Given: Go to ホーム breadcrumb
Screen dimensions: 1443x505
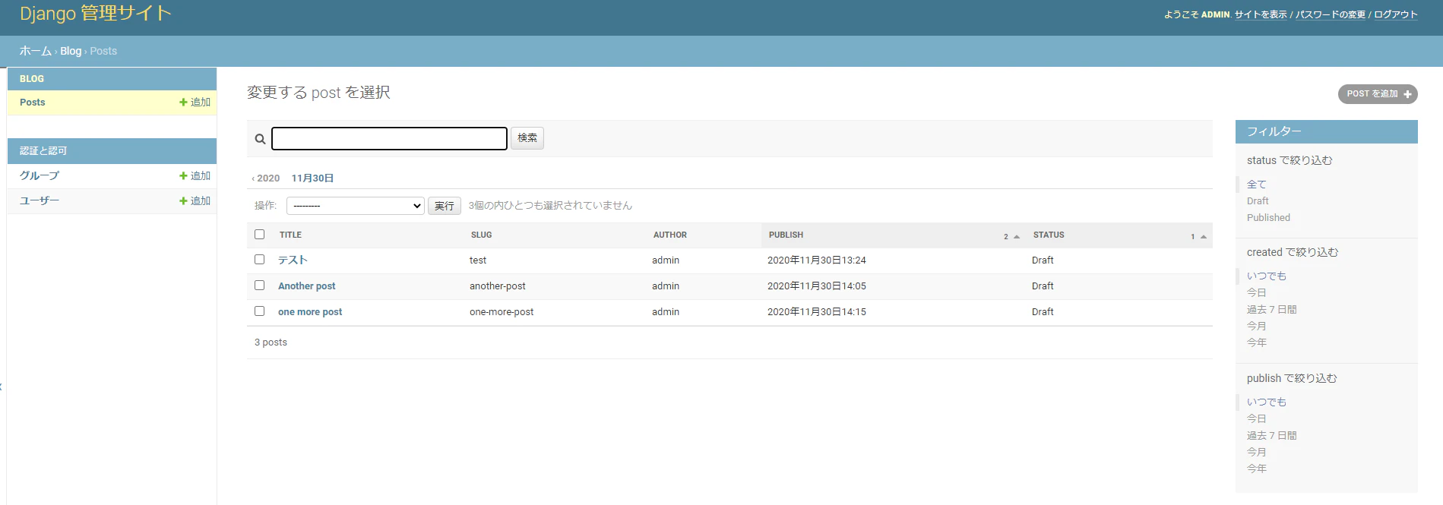Looking at the screenshot, I should [x=36, y=51].
